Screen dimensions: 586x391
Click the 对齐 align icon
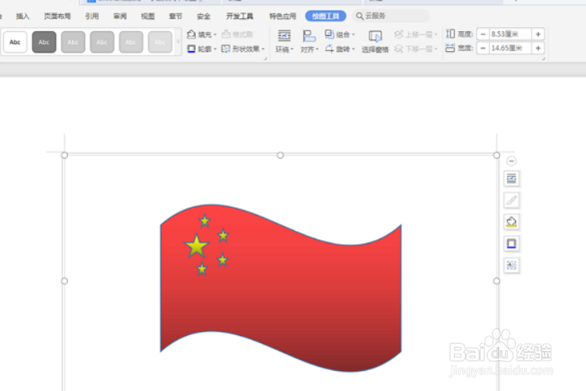309,36
